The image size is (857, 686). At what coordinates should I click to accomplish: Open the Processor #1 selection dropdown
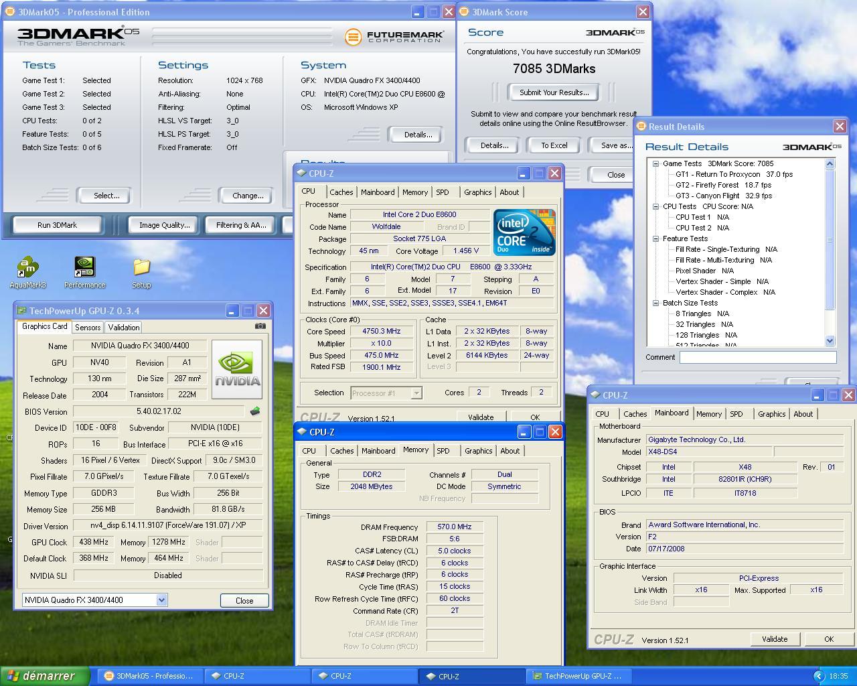click(x=416, y=393)
